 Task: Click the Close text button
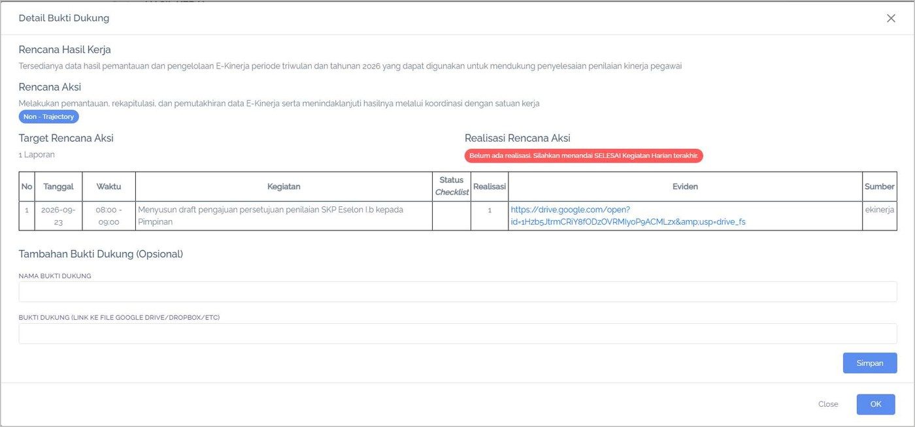coord(828,404)
